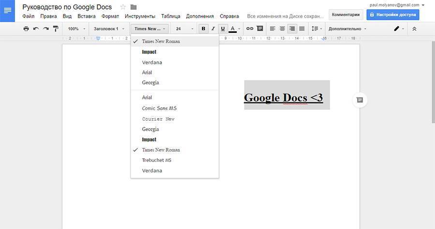435x229 pixels.
Task: Choose Arial from recent fonts
Action: click(x=175, y=72)
